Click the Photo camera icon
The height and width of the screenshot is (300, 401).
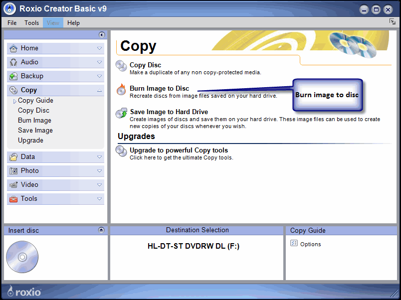pos(13,171)
